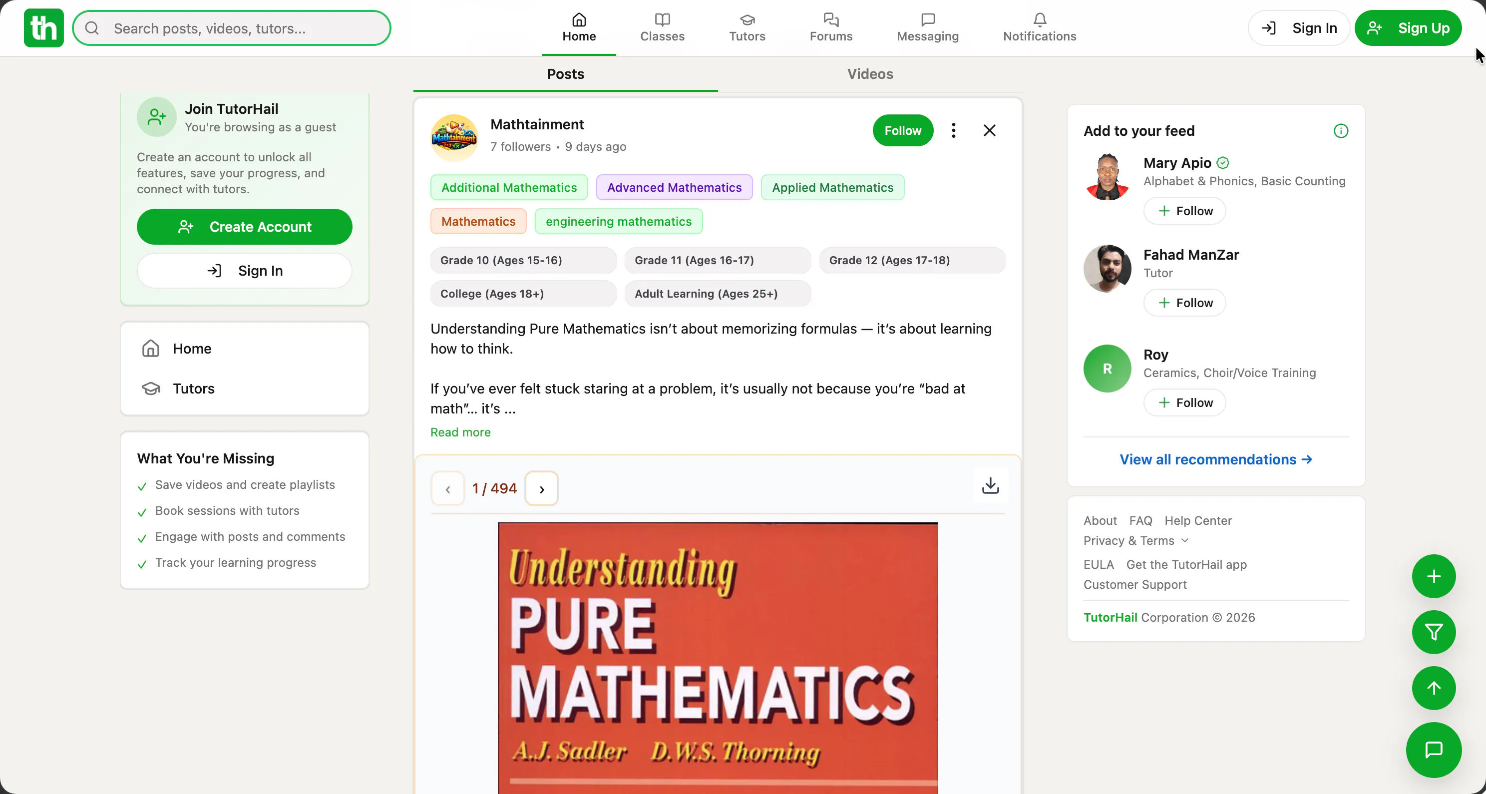Image resolution: width=1486 pixels, height=794 pixels.
Task: Click the Grade 11 (Ages 16-17) chip
Action: tap(718, 260)
